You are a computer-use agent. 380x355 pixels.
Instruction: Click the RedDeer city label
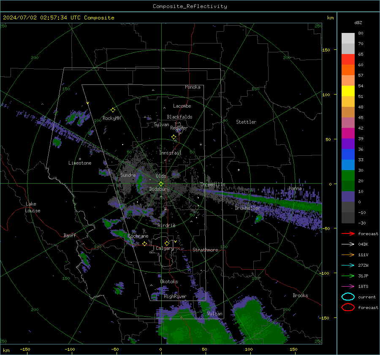pos(179,128)
